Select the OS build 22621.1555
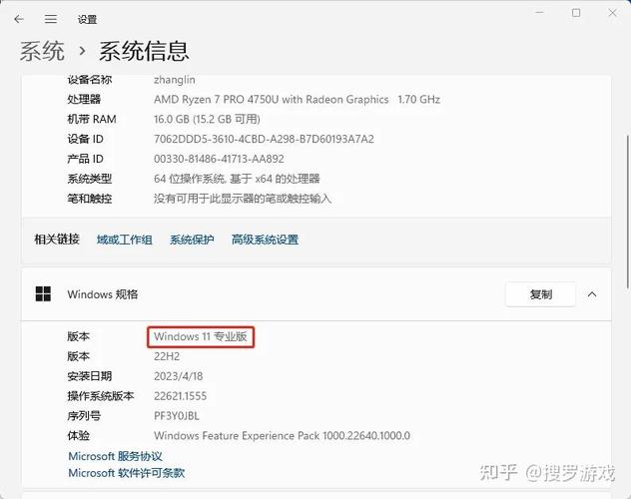Screen dimensions: 631x499 point(181,396)
